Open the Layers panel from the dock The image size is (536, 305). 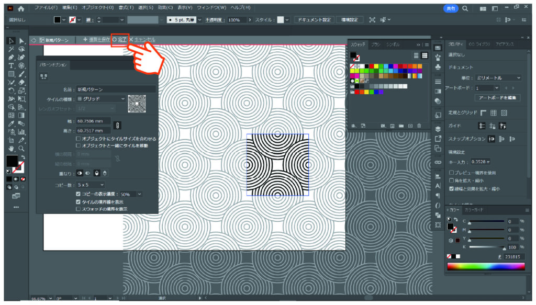[x=438, y=129]
